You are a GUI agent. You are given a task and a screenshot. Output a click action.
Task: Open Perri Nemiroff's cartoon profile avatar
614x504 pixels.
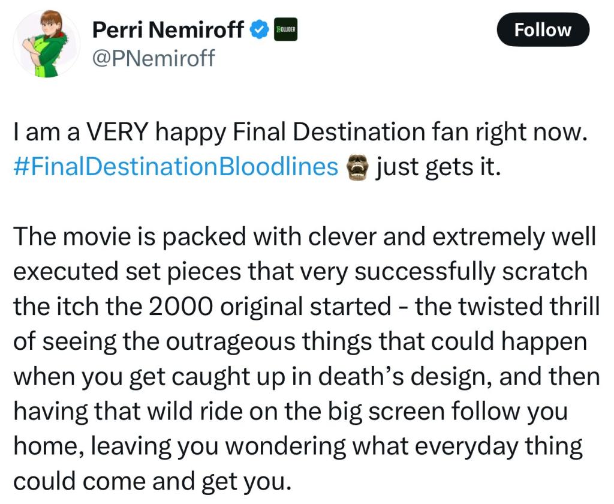click(x=47, y=44)
